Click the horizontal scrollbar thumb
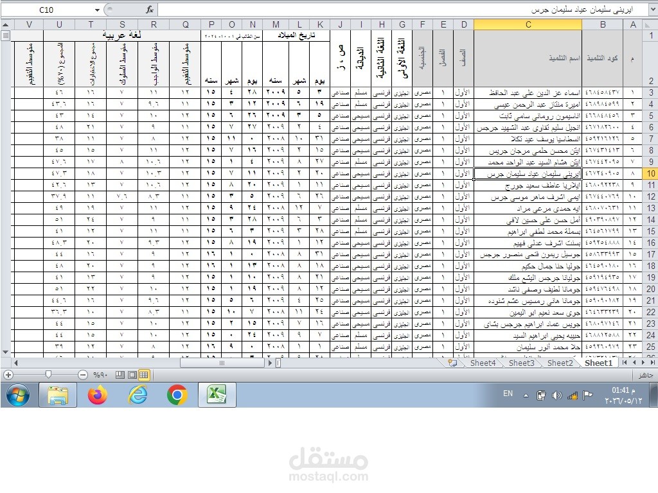The height and width of the screenshot is (493, 658). 222,363
